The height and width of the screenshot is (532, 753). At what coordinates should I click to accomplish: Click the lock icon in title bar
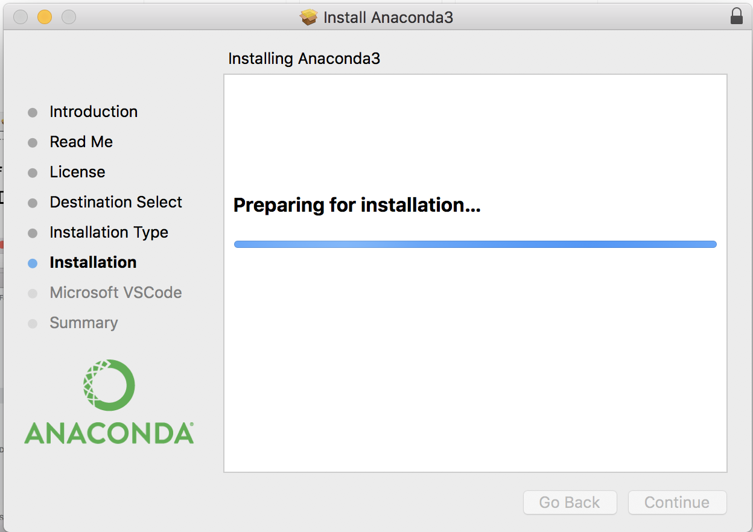(736, 16)
